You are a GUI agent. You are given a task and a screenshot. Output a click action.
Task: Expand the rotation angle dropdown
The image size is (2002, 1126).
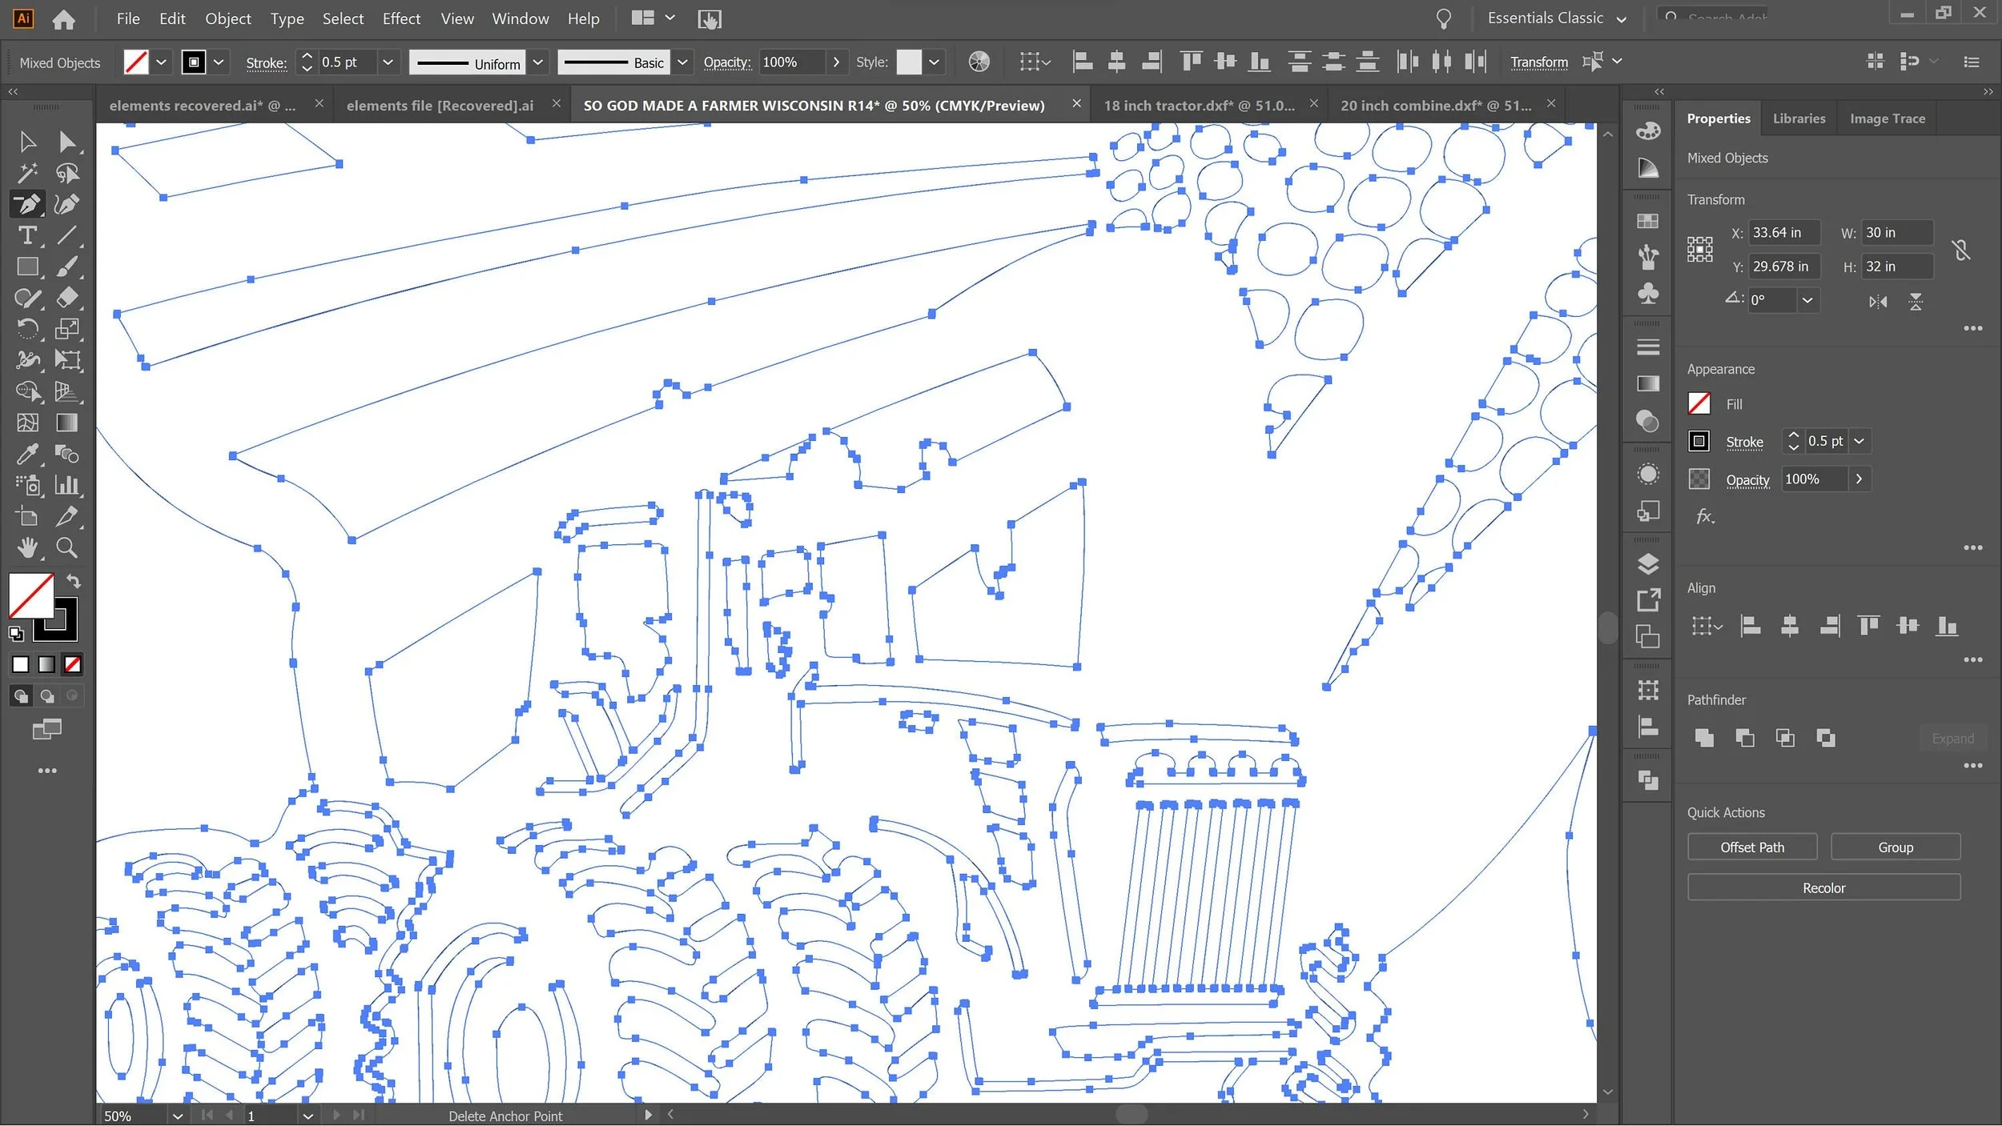click(x=1807, y=301)
